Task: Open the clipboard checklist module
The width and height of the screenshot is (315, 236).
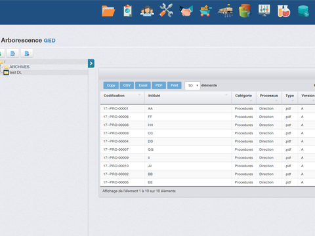Action: tap(128, 10)
